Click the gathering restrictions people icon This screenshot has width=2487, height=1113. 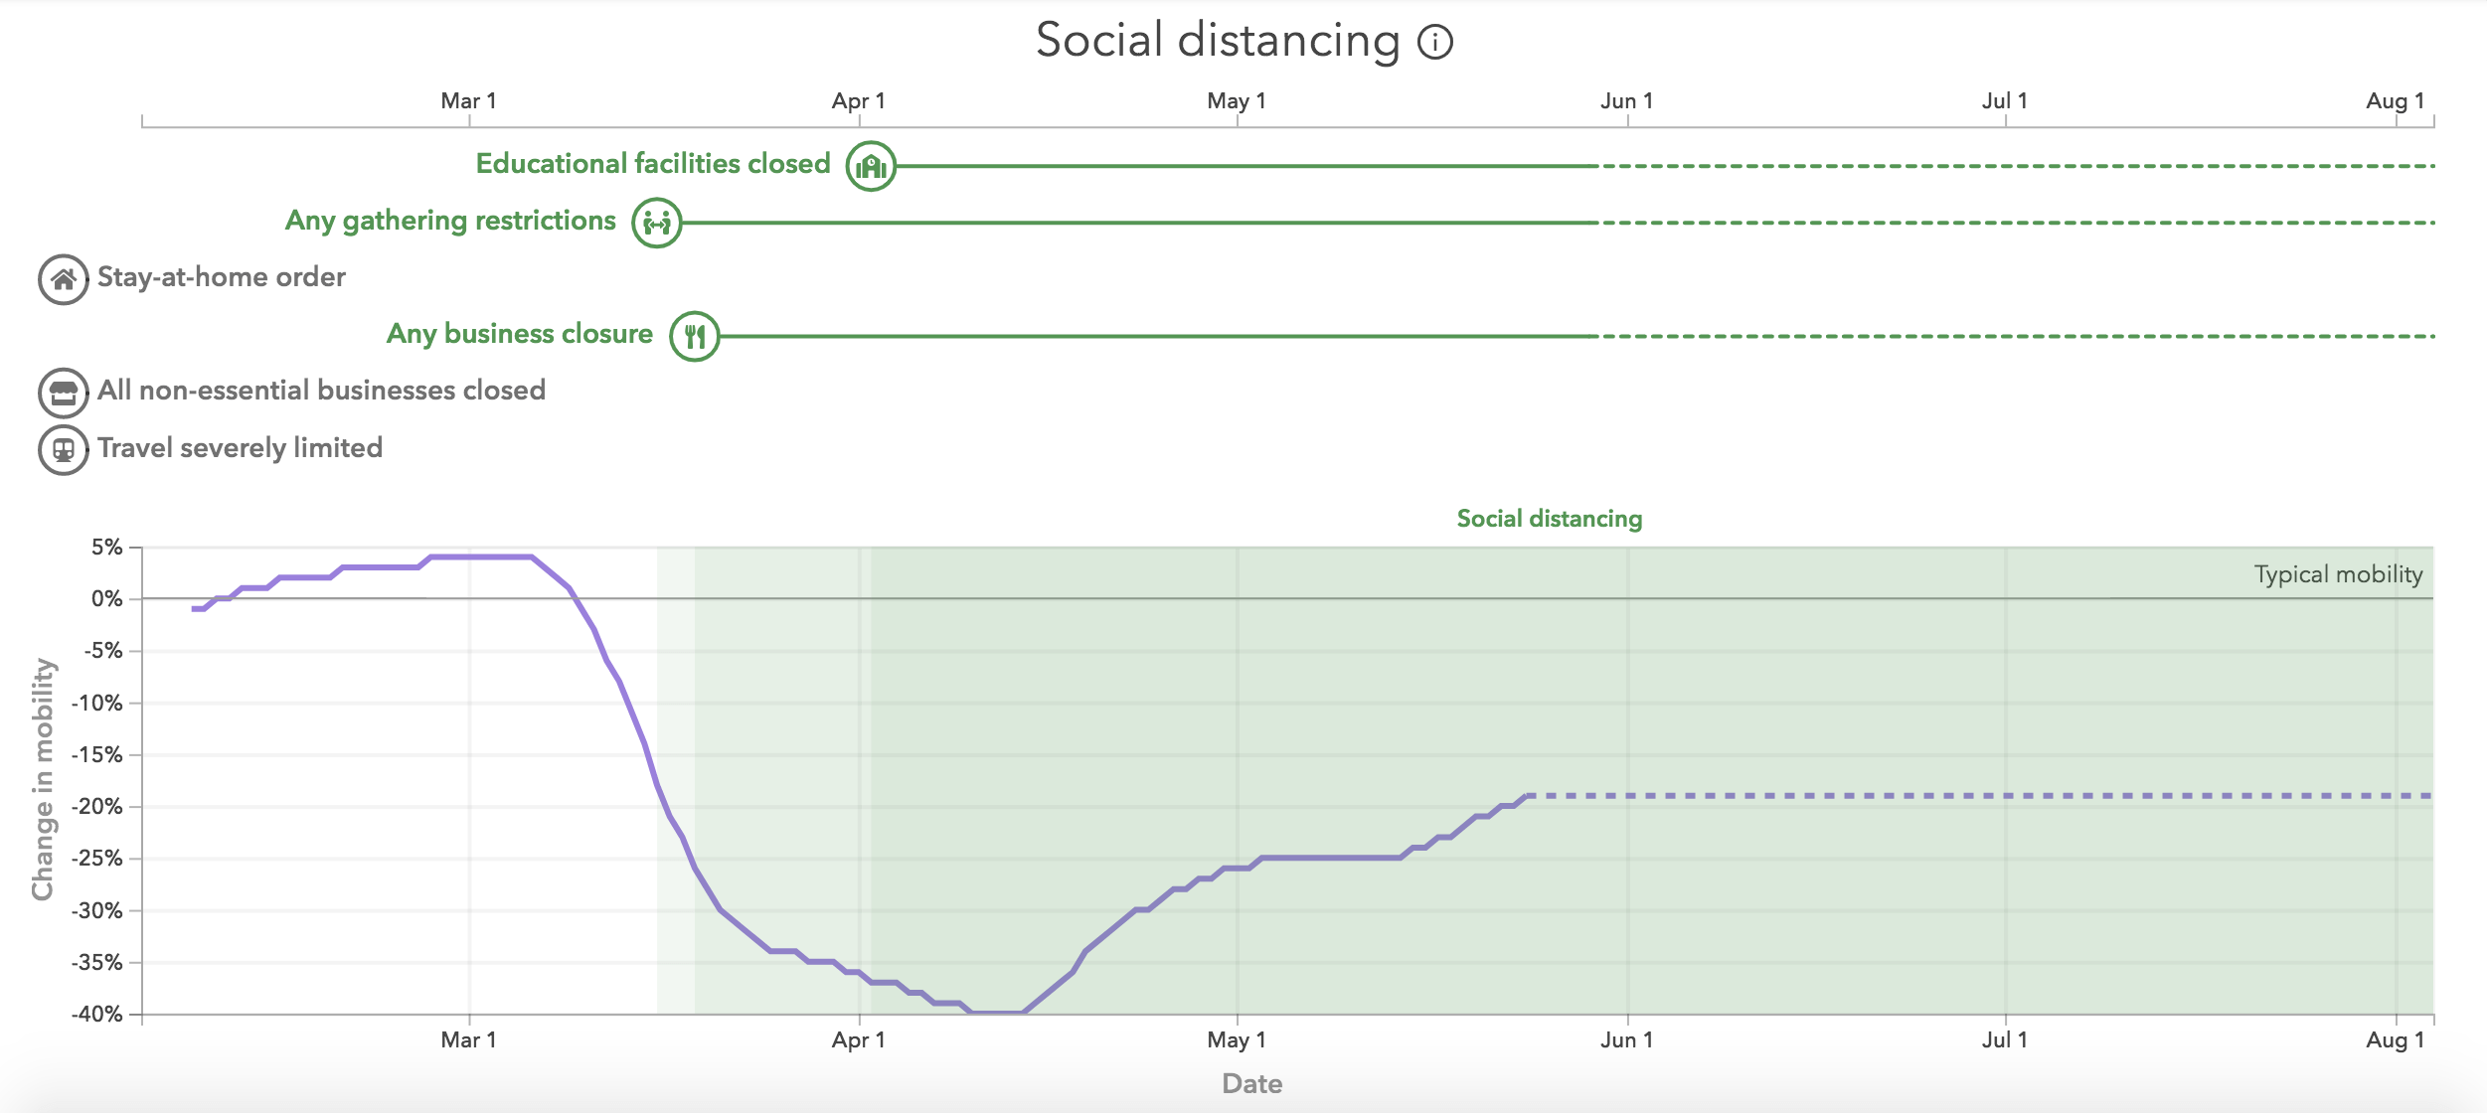point(657,223)
